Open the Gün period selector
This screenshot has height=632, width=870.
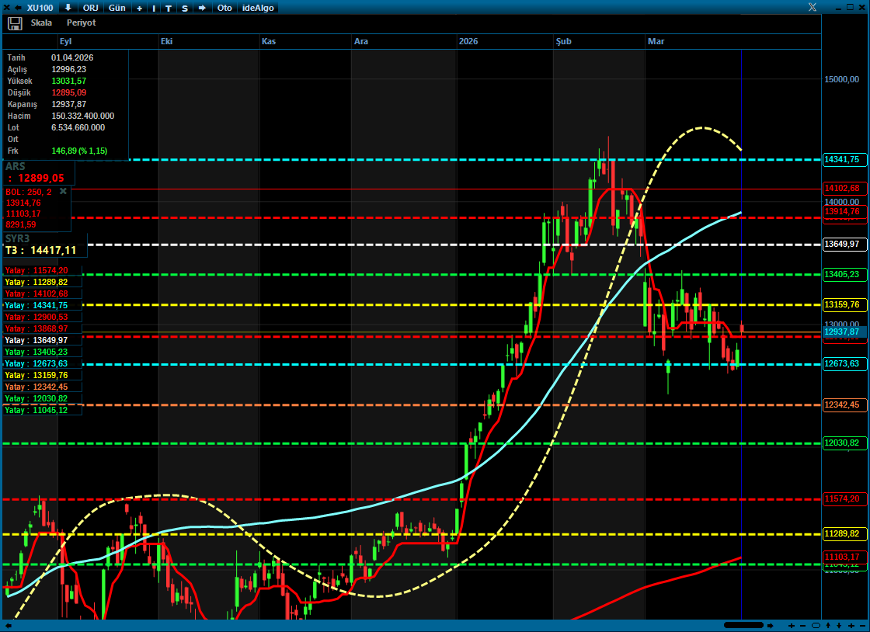point(117,8)
